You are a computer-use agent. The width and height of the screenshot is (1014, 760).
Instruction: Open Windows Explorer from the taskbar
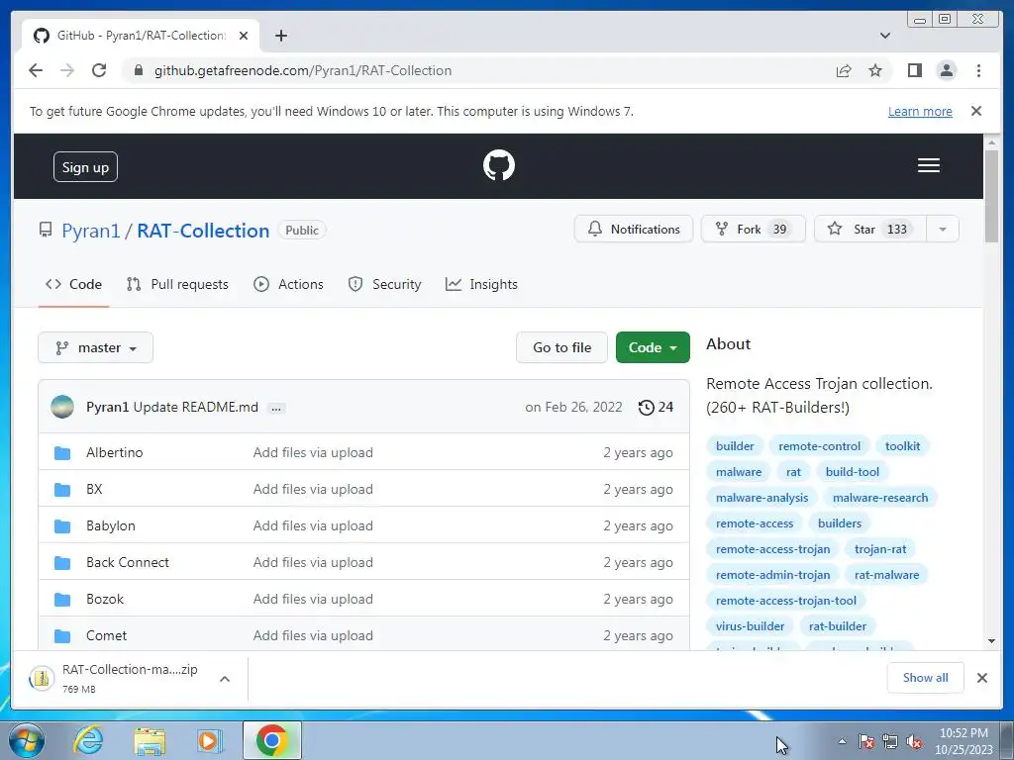(150, 740)
